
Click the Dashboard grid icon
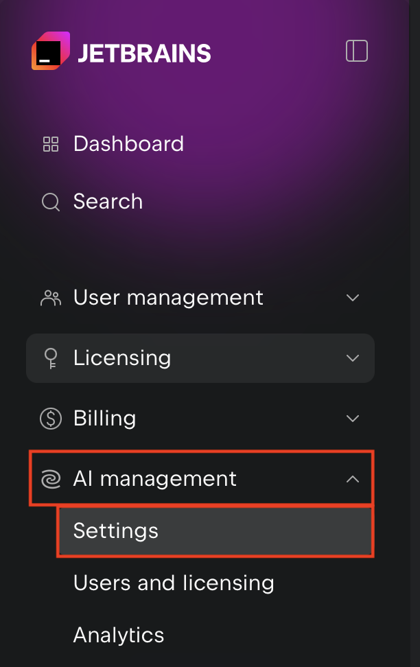[x=51, y=144]
